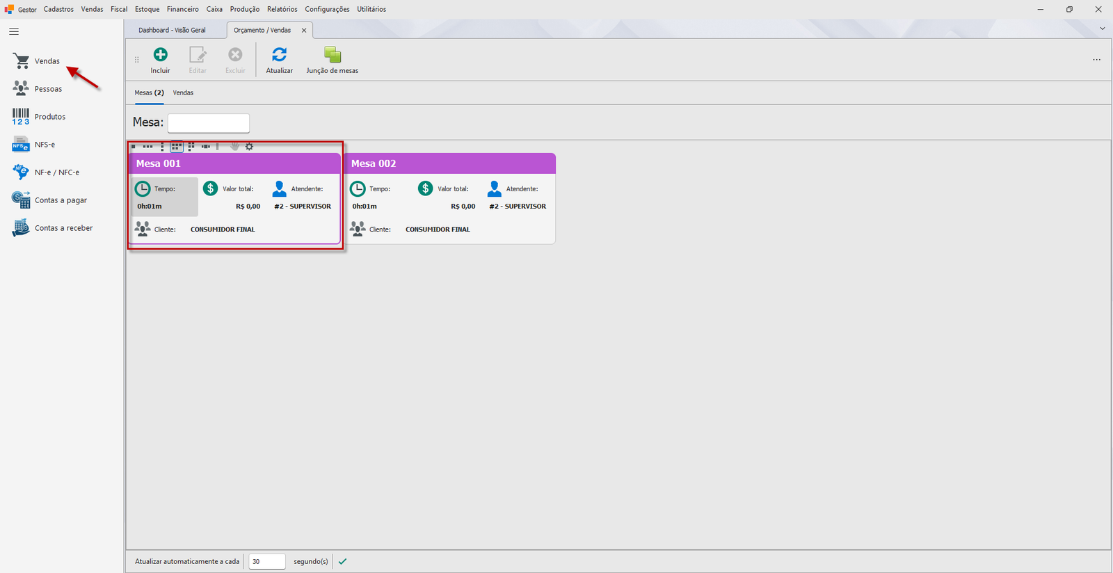Click the Editar toolbar button
Viewport: 1113px width, 573px height.
pyautogui.click(x=198, y=60)
